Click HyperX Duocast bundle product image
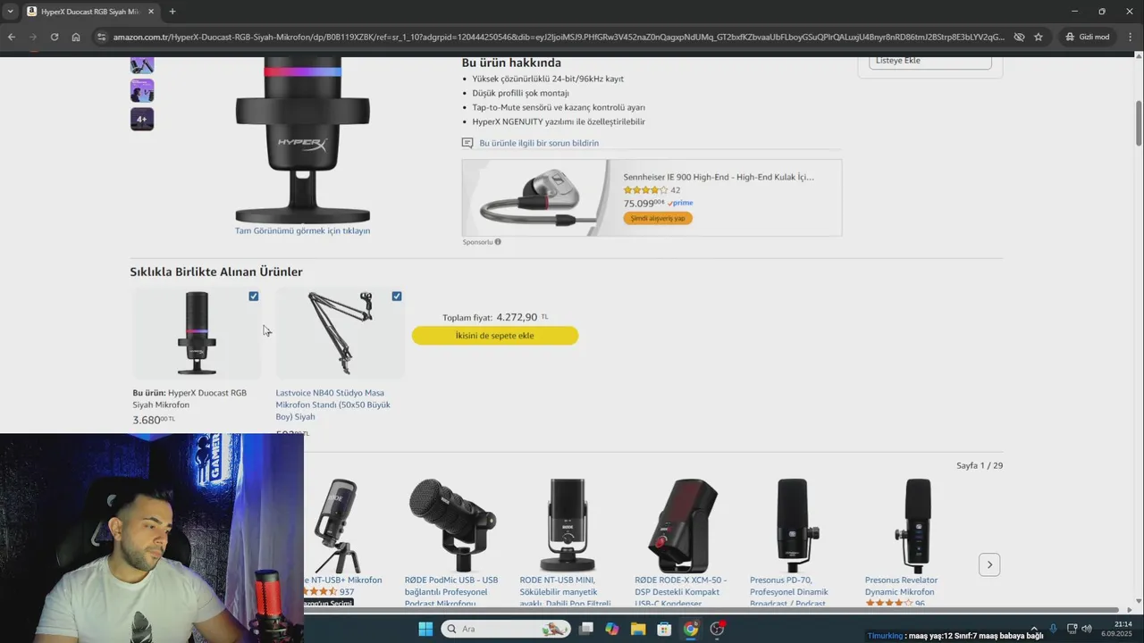1144x643 pixels. coord(197,332)
